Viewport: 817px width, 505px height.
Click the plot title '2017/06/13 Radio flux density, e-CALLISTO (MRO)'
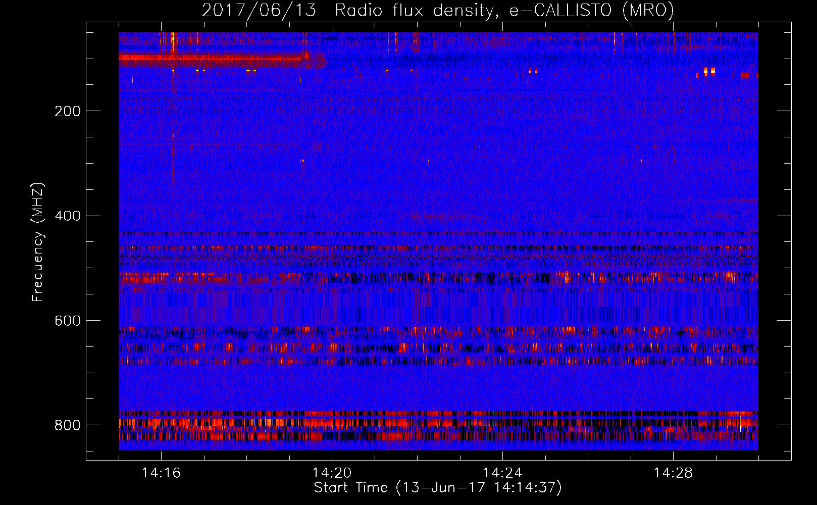pyautogui.click(x=438, y=11)
